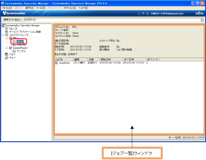Select サービス・アプリケーション起動 in the tree
The height and width of the screenshot is (160, 206).
pos(25,32)
